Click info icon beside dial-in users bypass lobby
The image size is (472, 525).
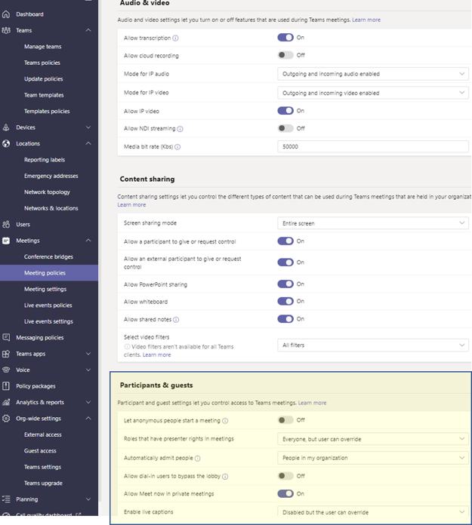click(x=225, y=477)
